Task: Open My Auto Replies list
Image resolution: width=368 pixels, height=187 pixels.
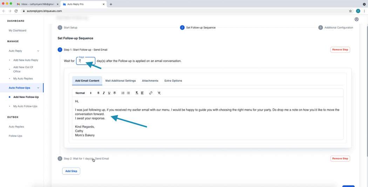Action: coord(23,78)
